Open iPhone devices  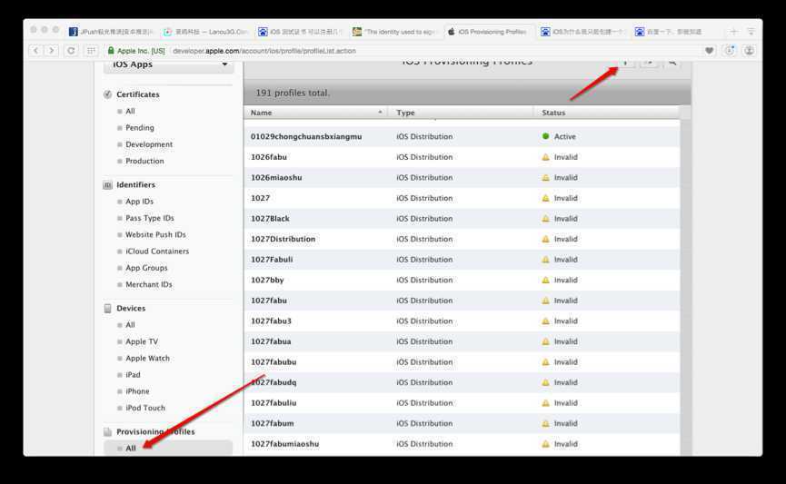137,390
